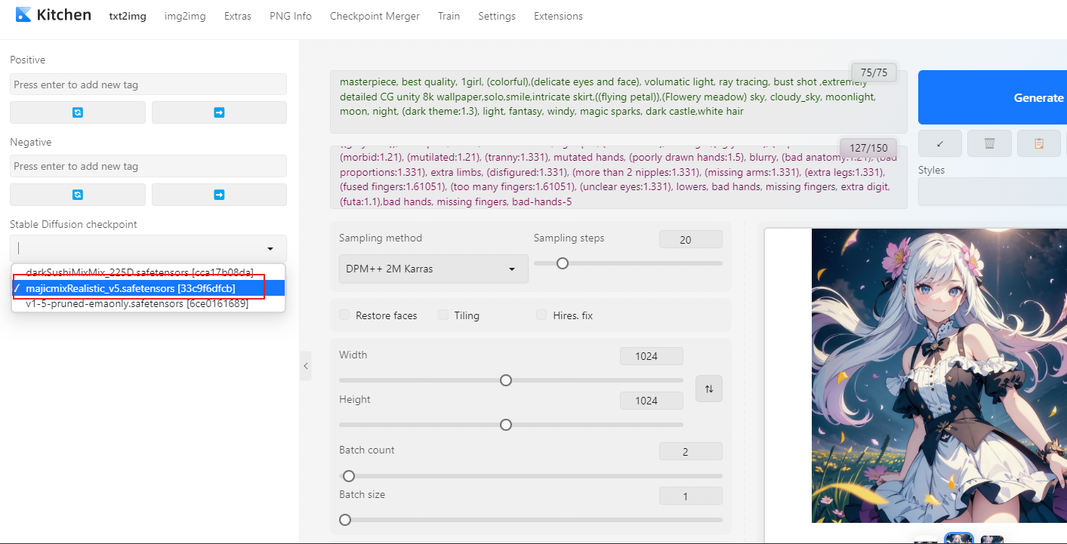
Task: Open the PNG Info tab
Action: [291, 16]
